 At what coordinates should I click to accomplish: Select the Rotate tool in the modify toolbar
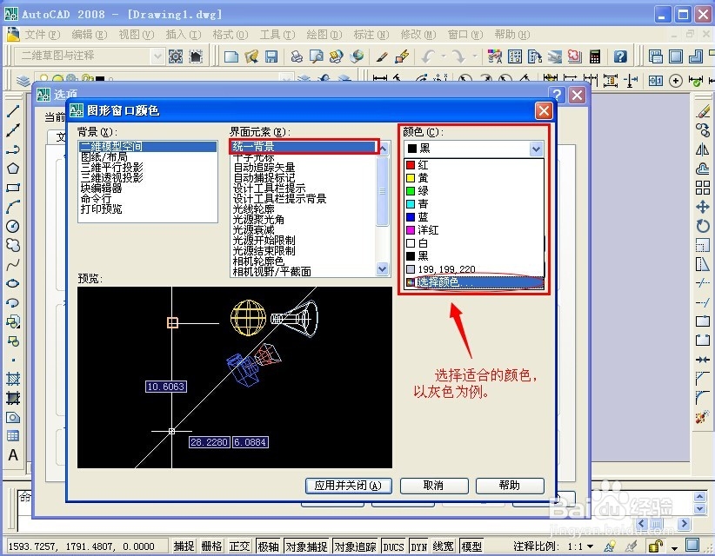(x=703, y=226)
